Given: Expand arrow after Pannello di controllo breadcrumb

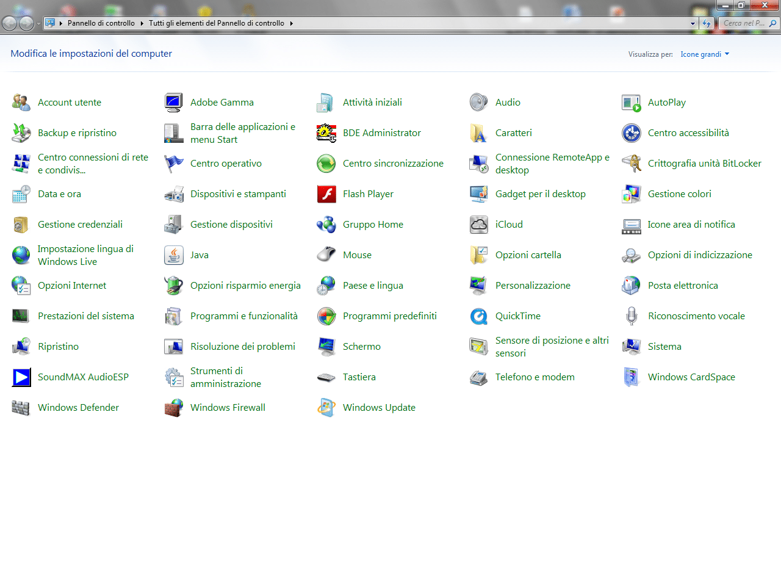Looking at the screenshot, I should (142, 23).
